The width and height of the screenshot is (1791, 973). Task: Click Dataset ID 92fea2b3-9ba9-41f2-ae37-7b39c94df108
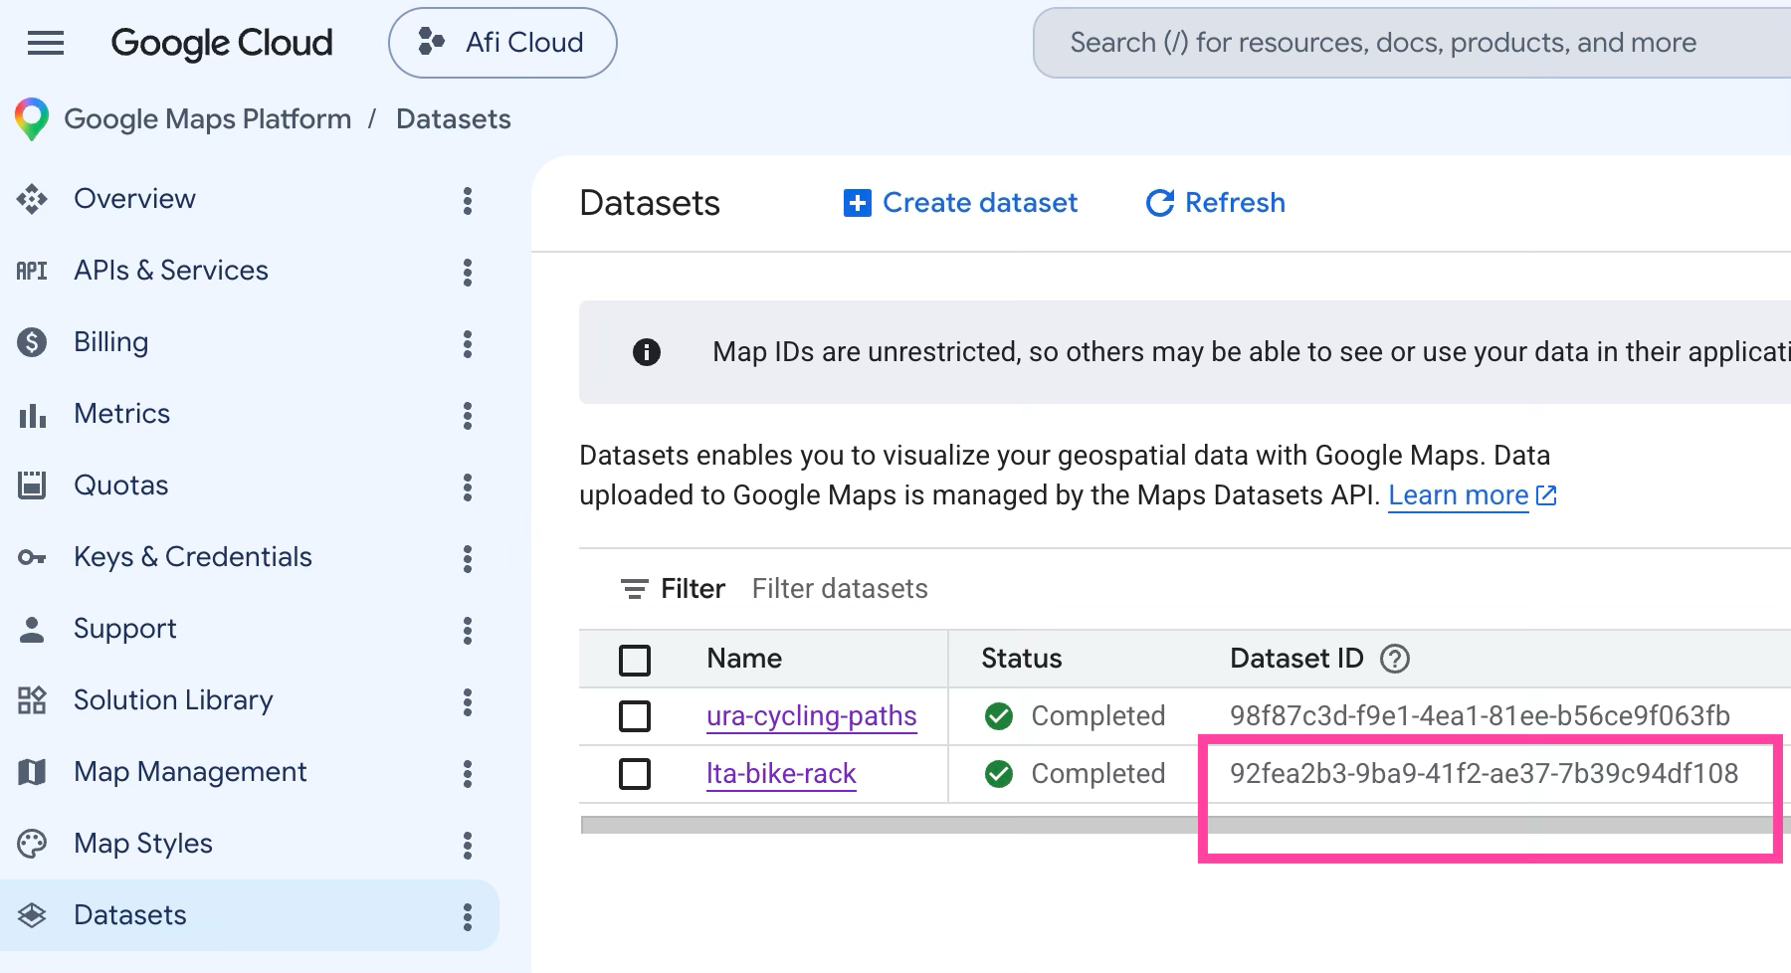click(x=1484, y=774)
